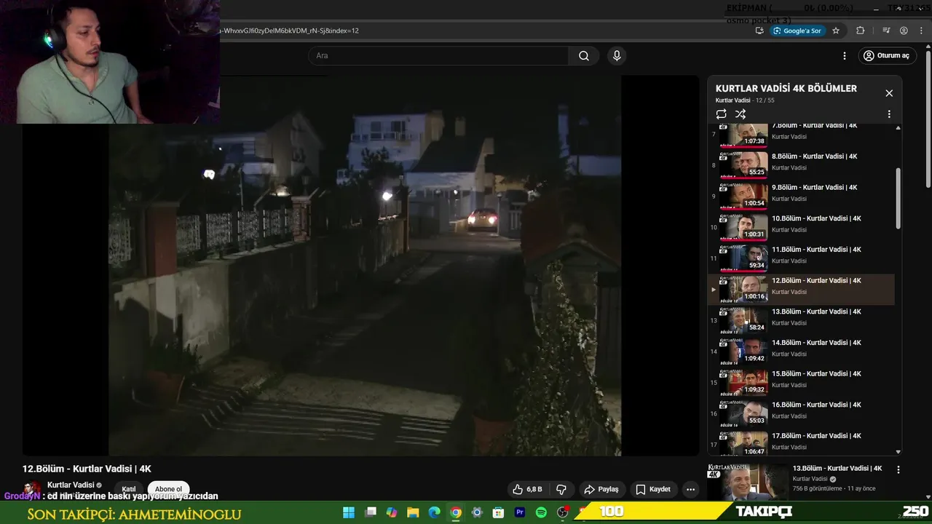Click the Abone ol subscribe button
This screenshot has width=932, height=524.
pyautogui.click(x=168, y=489)
